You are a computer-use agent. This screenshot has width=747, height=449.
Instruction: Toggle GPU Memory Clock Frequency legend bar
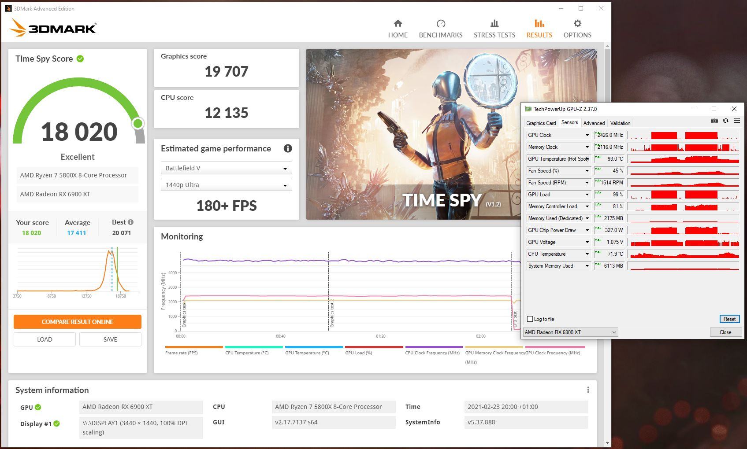pyautogui.click(x=494, y=347)
